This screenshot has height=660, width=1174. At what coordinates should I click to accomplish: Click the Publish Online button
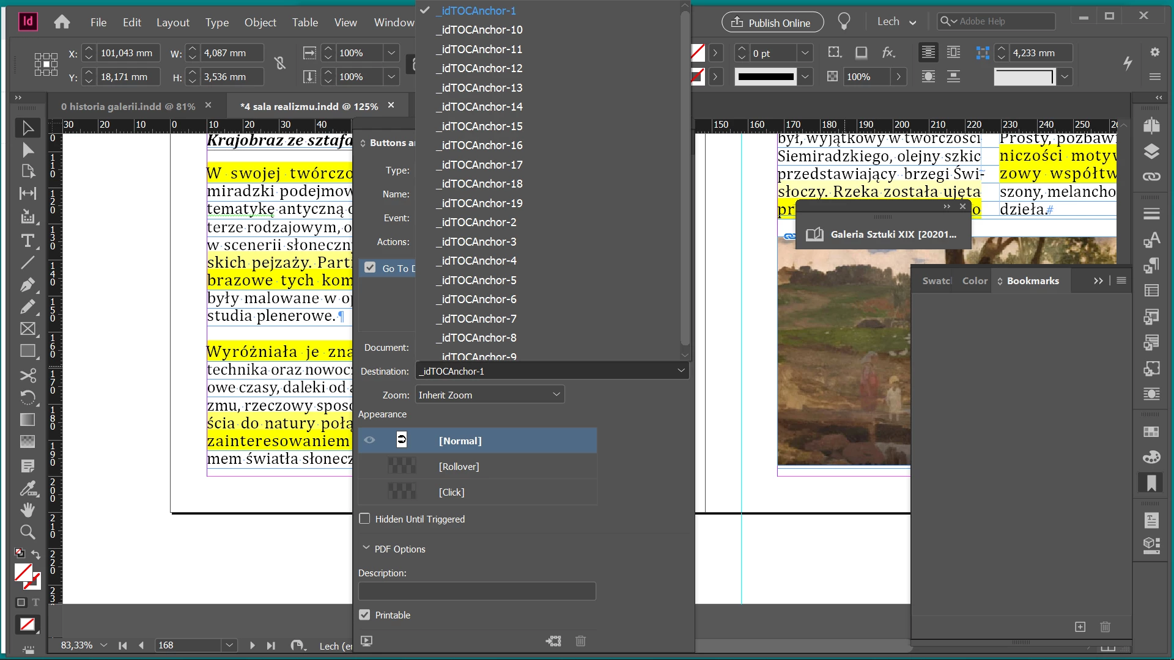(772, 23)
